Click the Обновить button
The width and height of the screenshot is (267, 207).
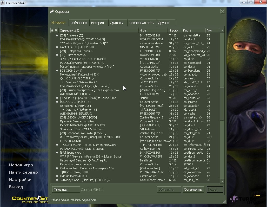pyautogui.click(x=169, y=189)
